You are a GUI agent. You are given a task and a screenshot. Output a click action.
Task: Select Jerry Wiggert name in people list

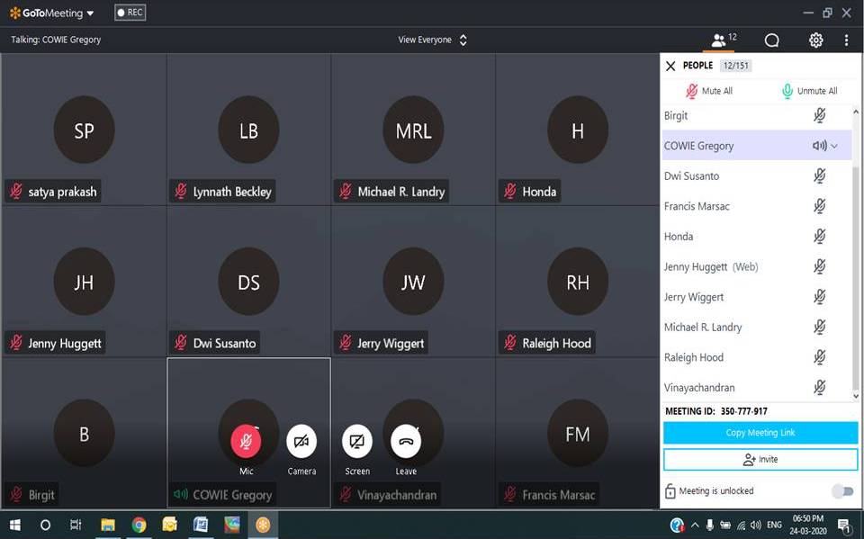pos(694,297)
